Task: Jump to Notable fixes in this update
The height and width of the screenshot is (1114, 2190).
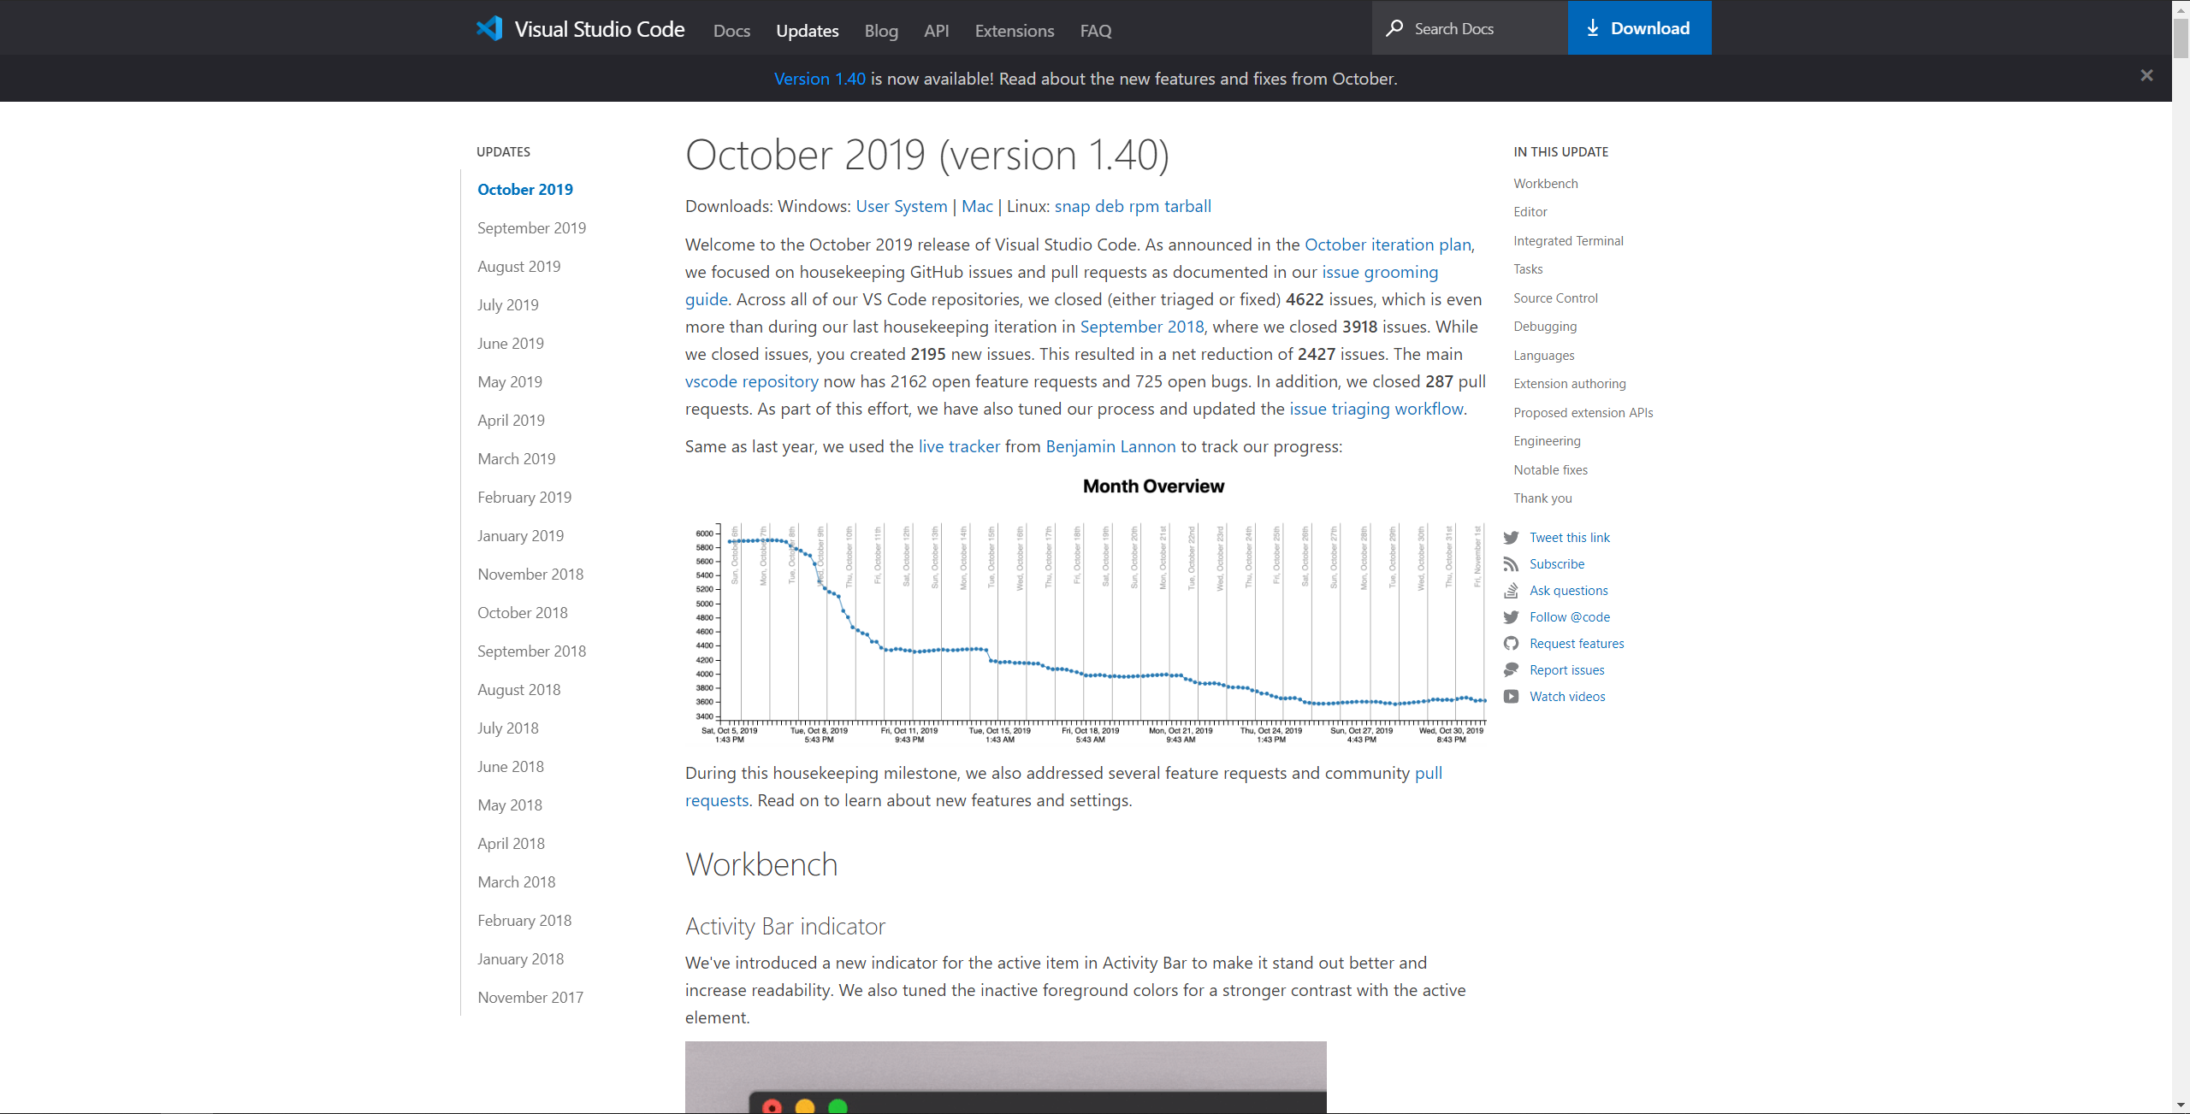Action: tap(1550, 469)
